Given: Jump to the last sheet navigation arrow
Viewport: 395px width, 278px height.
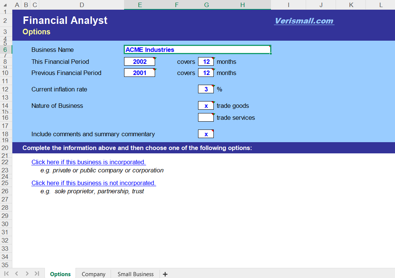Looking at the screenshot, I should point(37,274).
